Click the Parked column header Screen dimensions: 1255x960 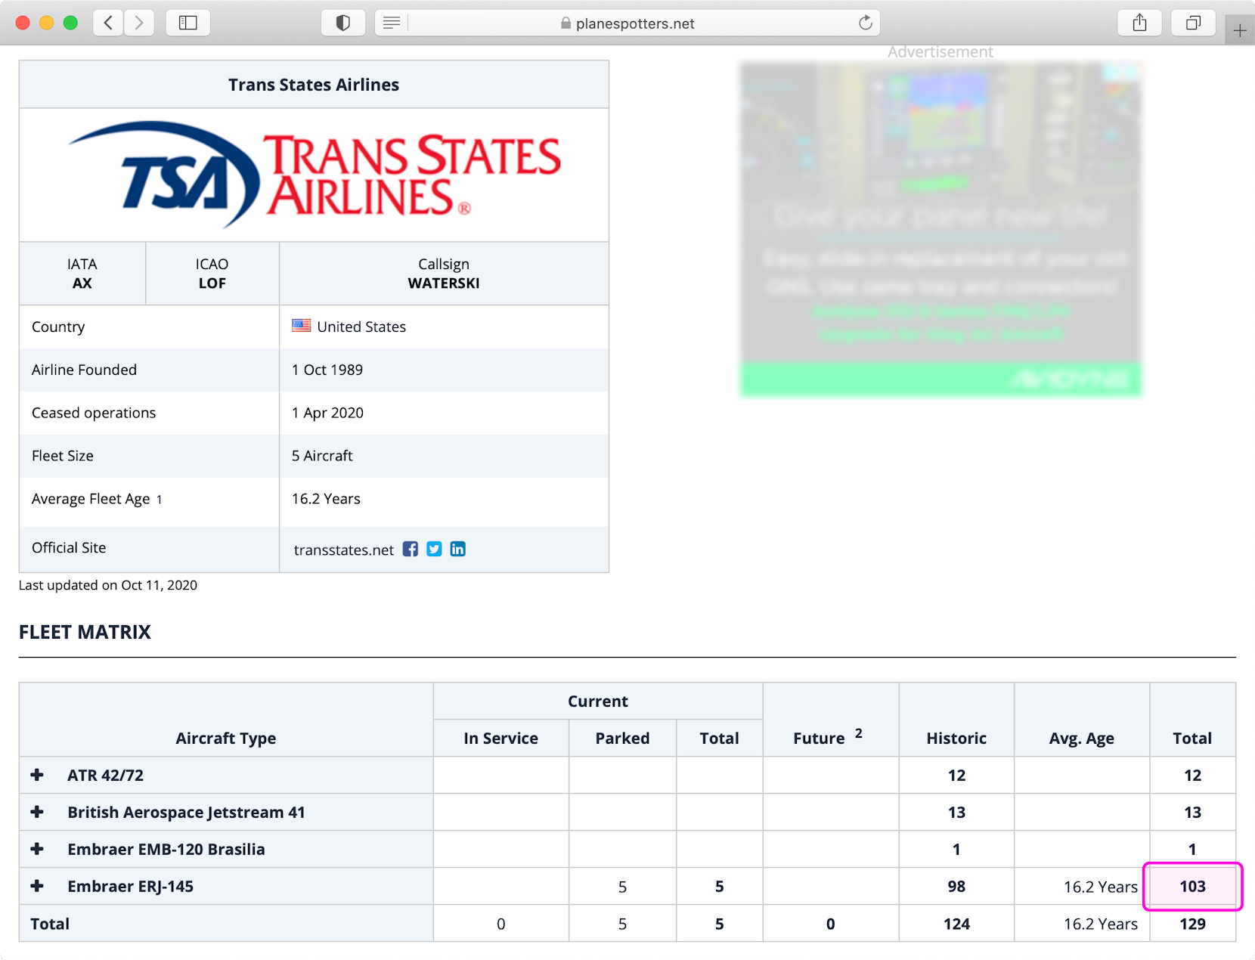pos(622,738)
